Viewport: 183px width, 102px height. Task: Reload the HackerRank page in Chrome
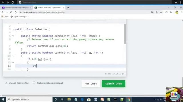11,12
